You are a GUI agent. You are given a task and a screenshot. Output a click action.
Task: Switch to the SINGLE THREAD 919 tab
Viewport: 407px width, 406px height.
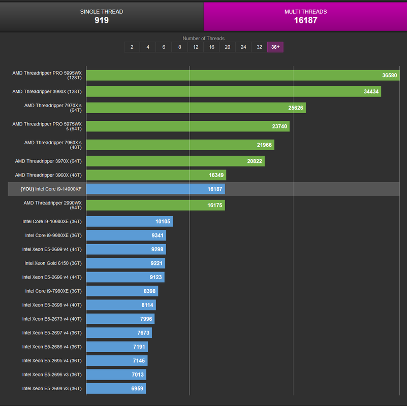[x=102, y=17]
